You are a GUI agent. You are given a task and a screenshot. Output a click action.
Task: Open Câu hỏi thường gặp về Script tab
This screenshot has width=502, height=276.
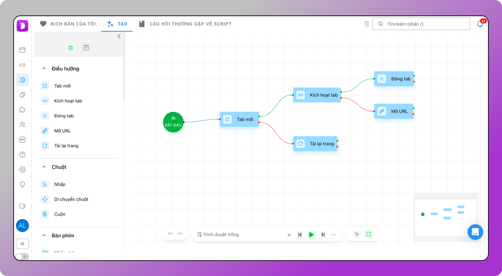185,24
